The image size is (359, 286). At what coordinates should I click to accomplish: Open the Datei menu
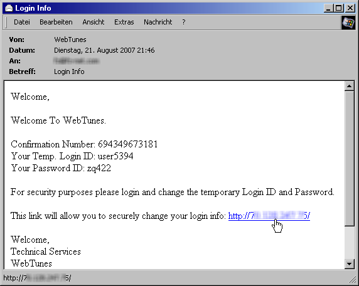pyautogui.click(x=22, y=22)
